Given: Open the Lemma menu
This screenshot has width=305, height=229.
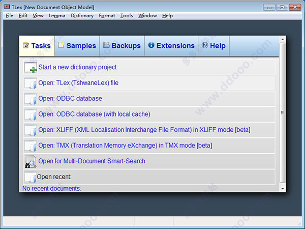Looking at the screenshot, I should (57, 16).
